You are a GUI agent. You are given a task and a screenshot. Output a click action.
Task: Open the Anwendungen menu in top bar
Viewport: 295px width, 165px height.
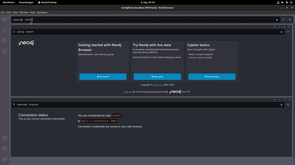(26, 2)
